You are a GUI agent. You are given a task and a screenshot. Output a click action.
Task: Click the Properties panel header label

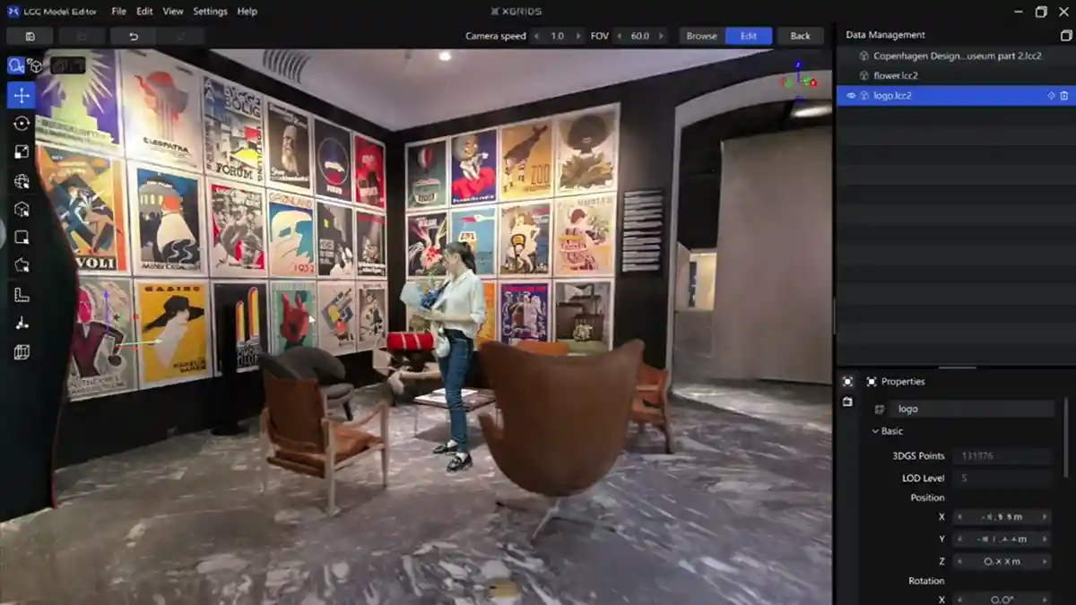click(903, 382)
